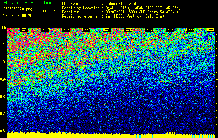
Task: Click the meteor count 23
Action: (50, 16)
